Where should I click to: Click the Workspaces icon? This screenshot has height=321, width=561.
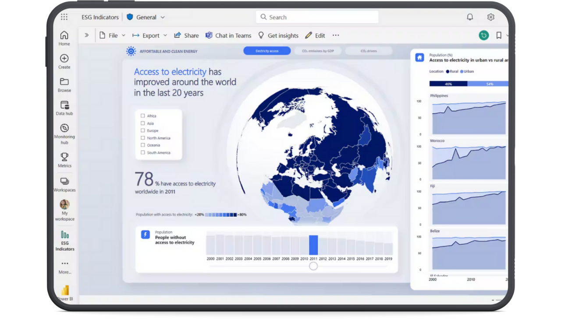point(64,182)
